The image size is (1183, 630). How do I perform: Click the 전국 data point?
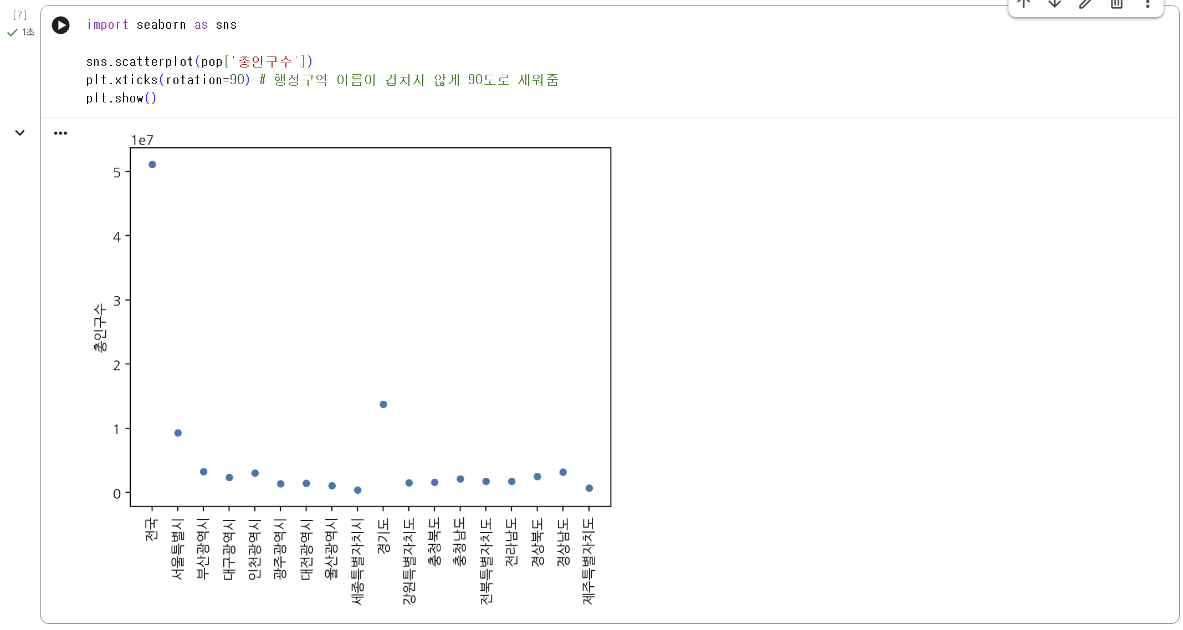point(152,164)
